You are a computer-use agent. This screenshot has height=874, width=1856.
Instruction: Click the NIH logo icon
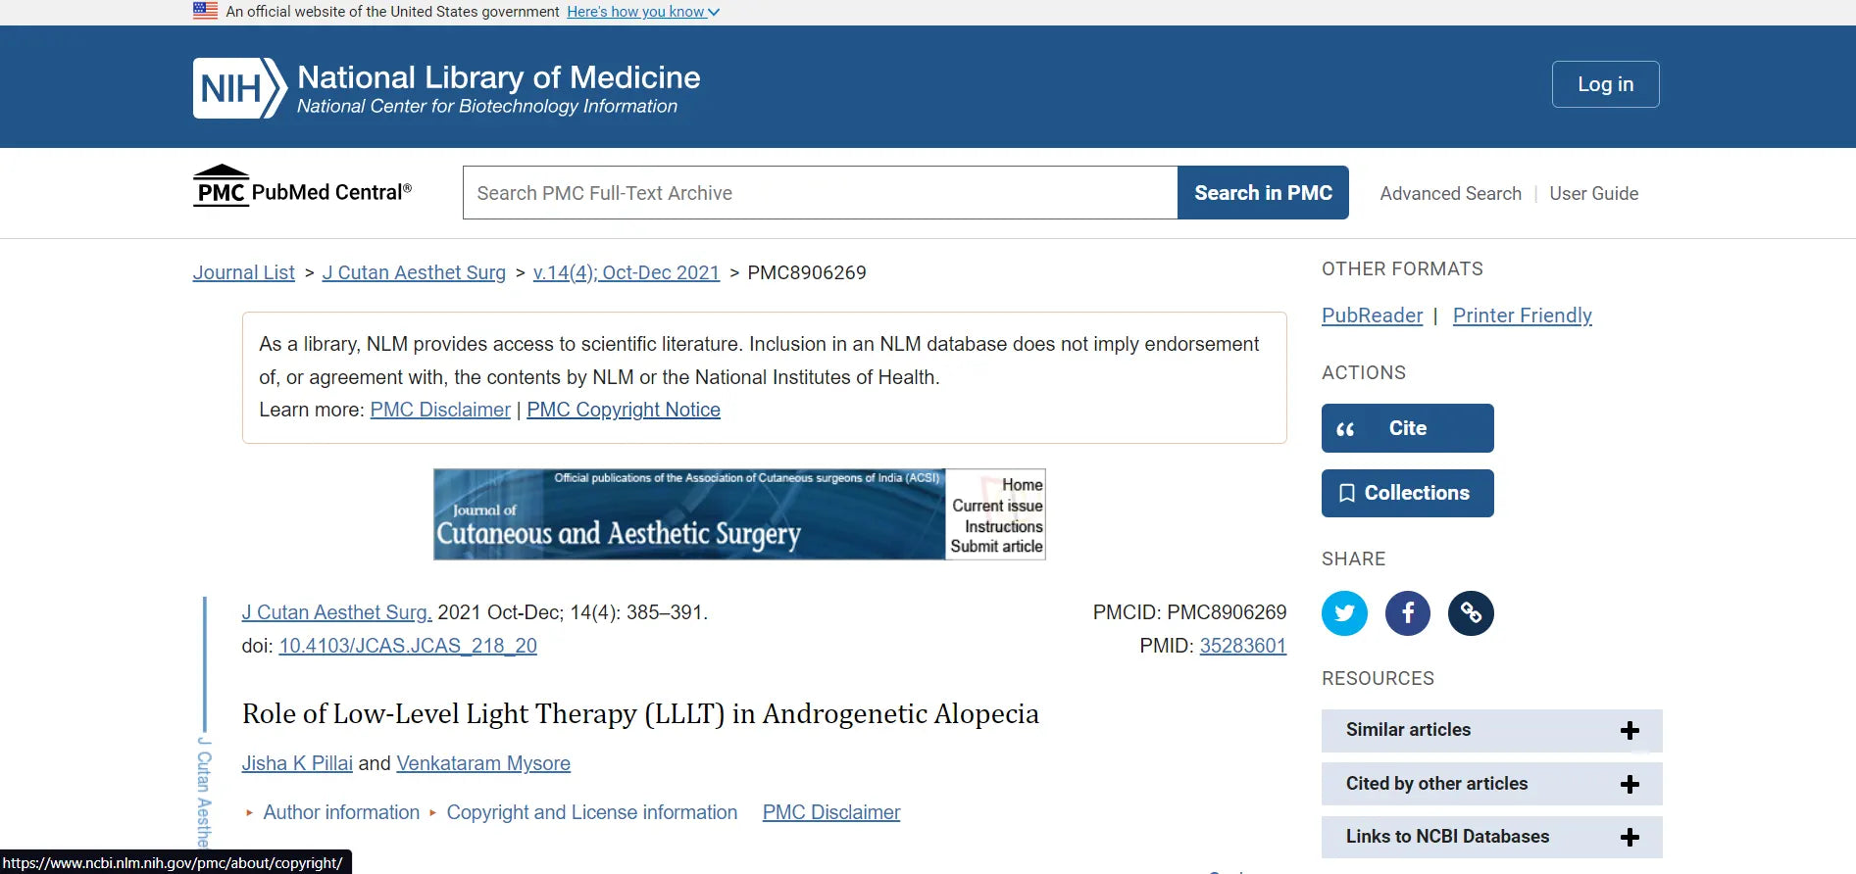tap(238, 88)
